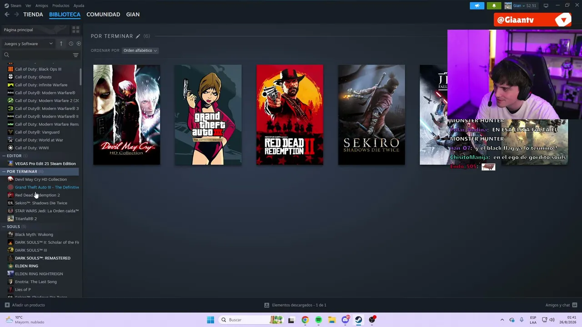
Task: Click the Titanfall 2 game icon
Action: (10, 218)
